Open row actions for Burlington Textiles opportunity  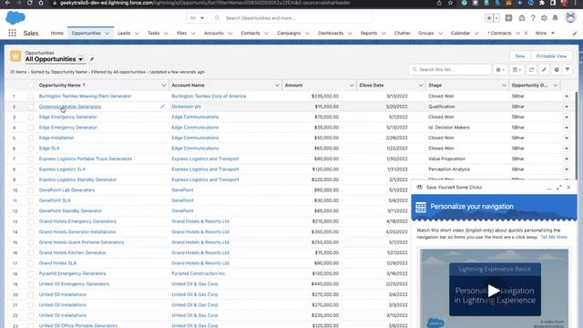click(567, 96)
